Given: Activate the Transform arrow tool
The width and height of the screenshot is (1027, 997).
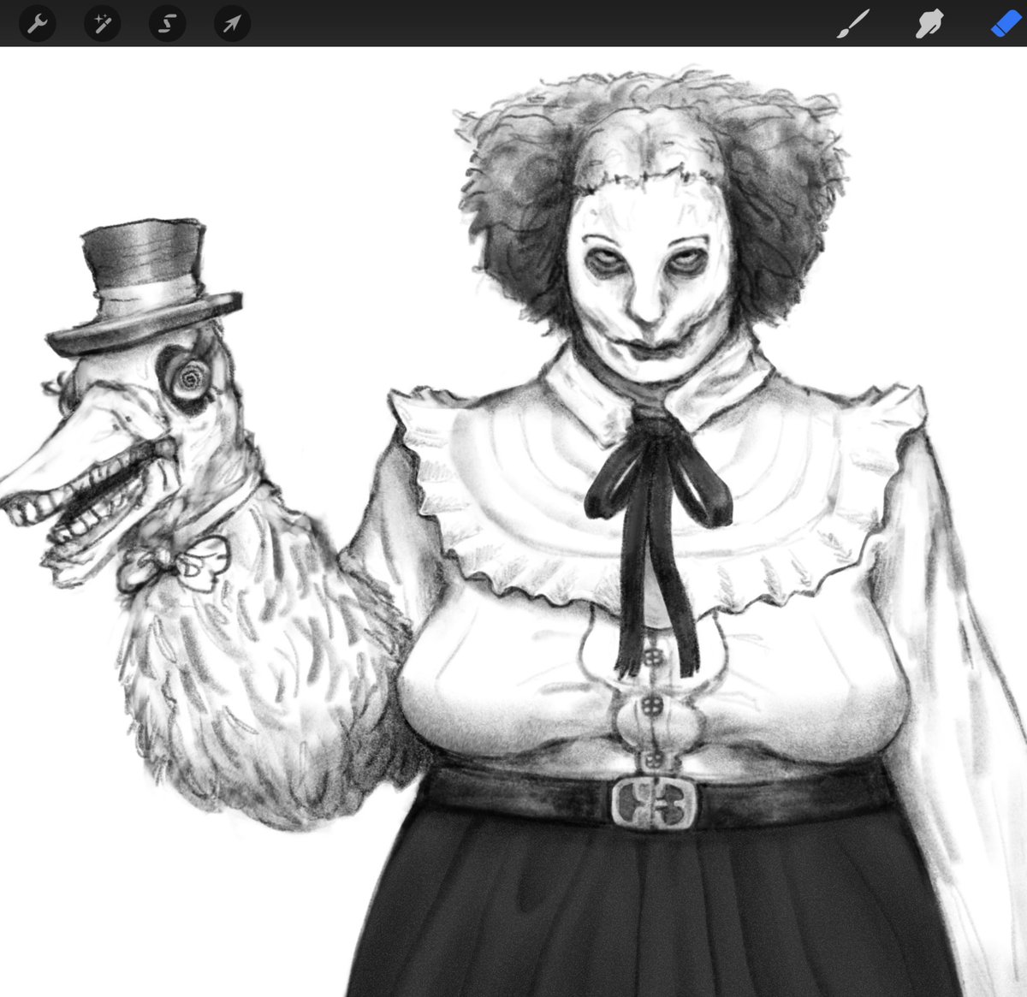Looking at the screenshot, I should pyautogui.click(x=232, y=24).
